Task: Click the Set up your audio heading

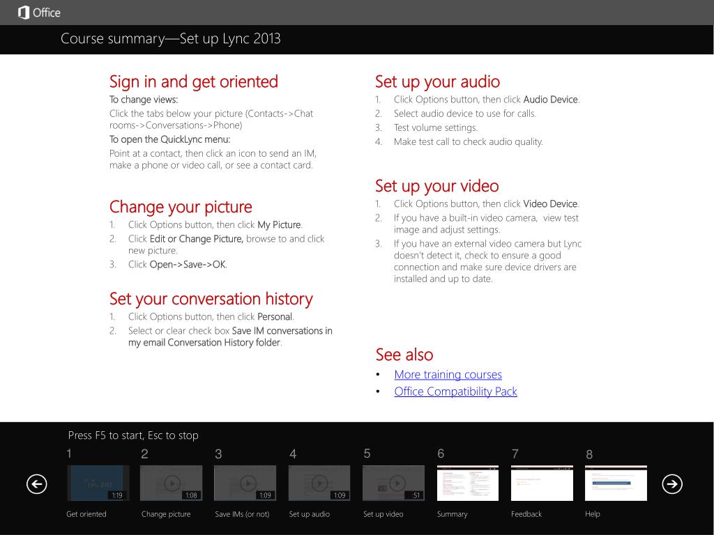Action: pos(438,82)
